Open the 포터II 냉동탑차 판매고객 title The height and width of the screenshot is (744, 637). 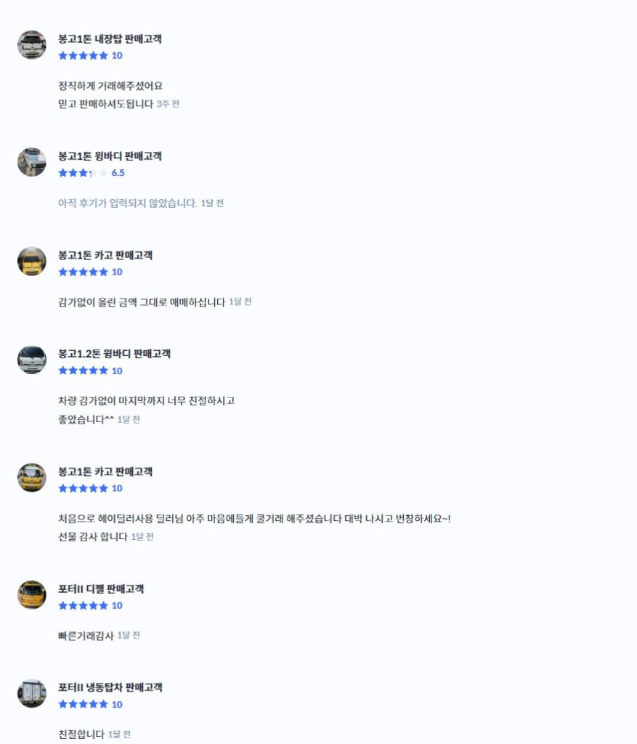point(110,687)
